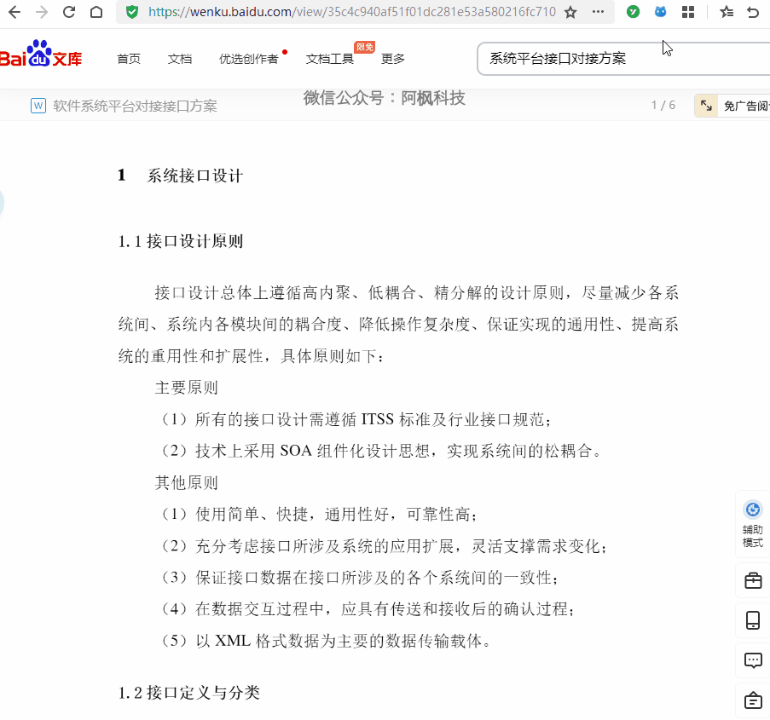Click the browser refresh icon
The height and width of the screenshot is (720, 770).
67,14
